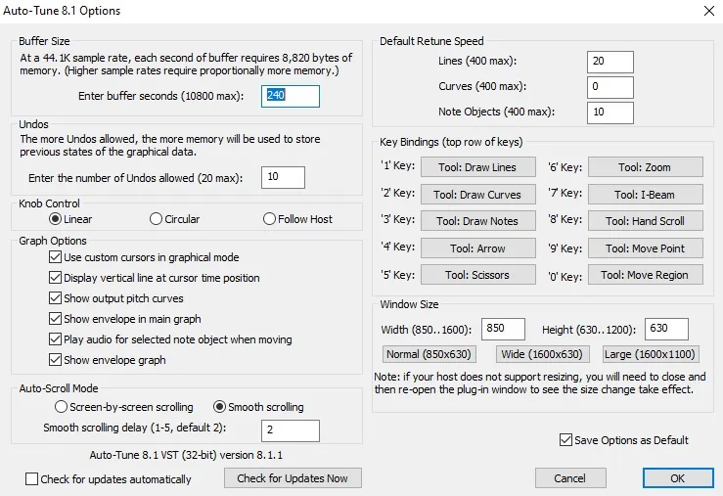
Task: Click the window Height input field
Action: coord(667,329)
